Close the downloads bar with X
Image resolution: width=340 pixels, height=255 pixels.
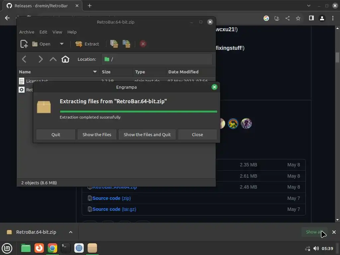334,232
